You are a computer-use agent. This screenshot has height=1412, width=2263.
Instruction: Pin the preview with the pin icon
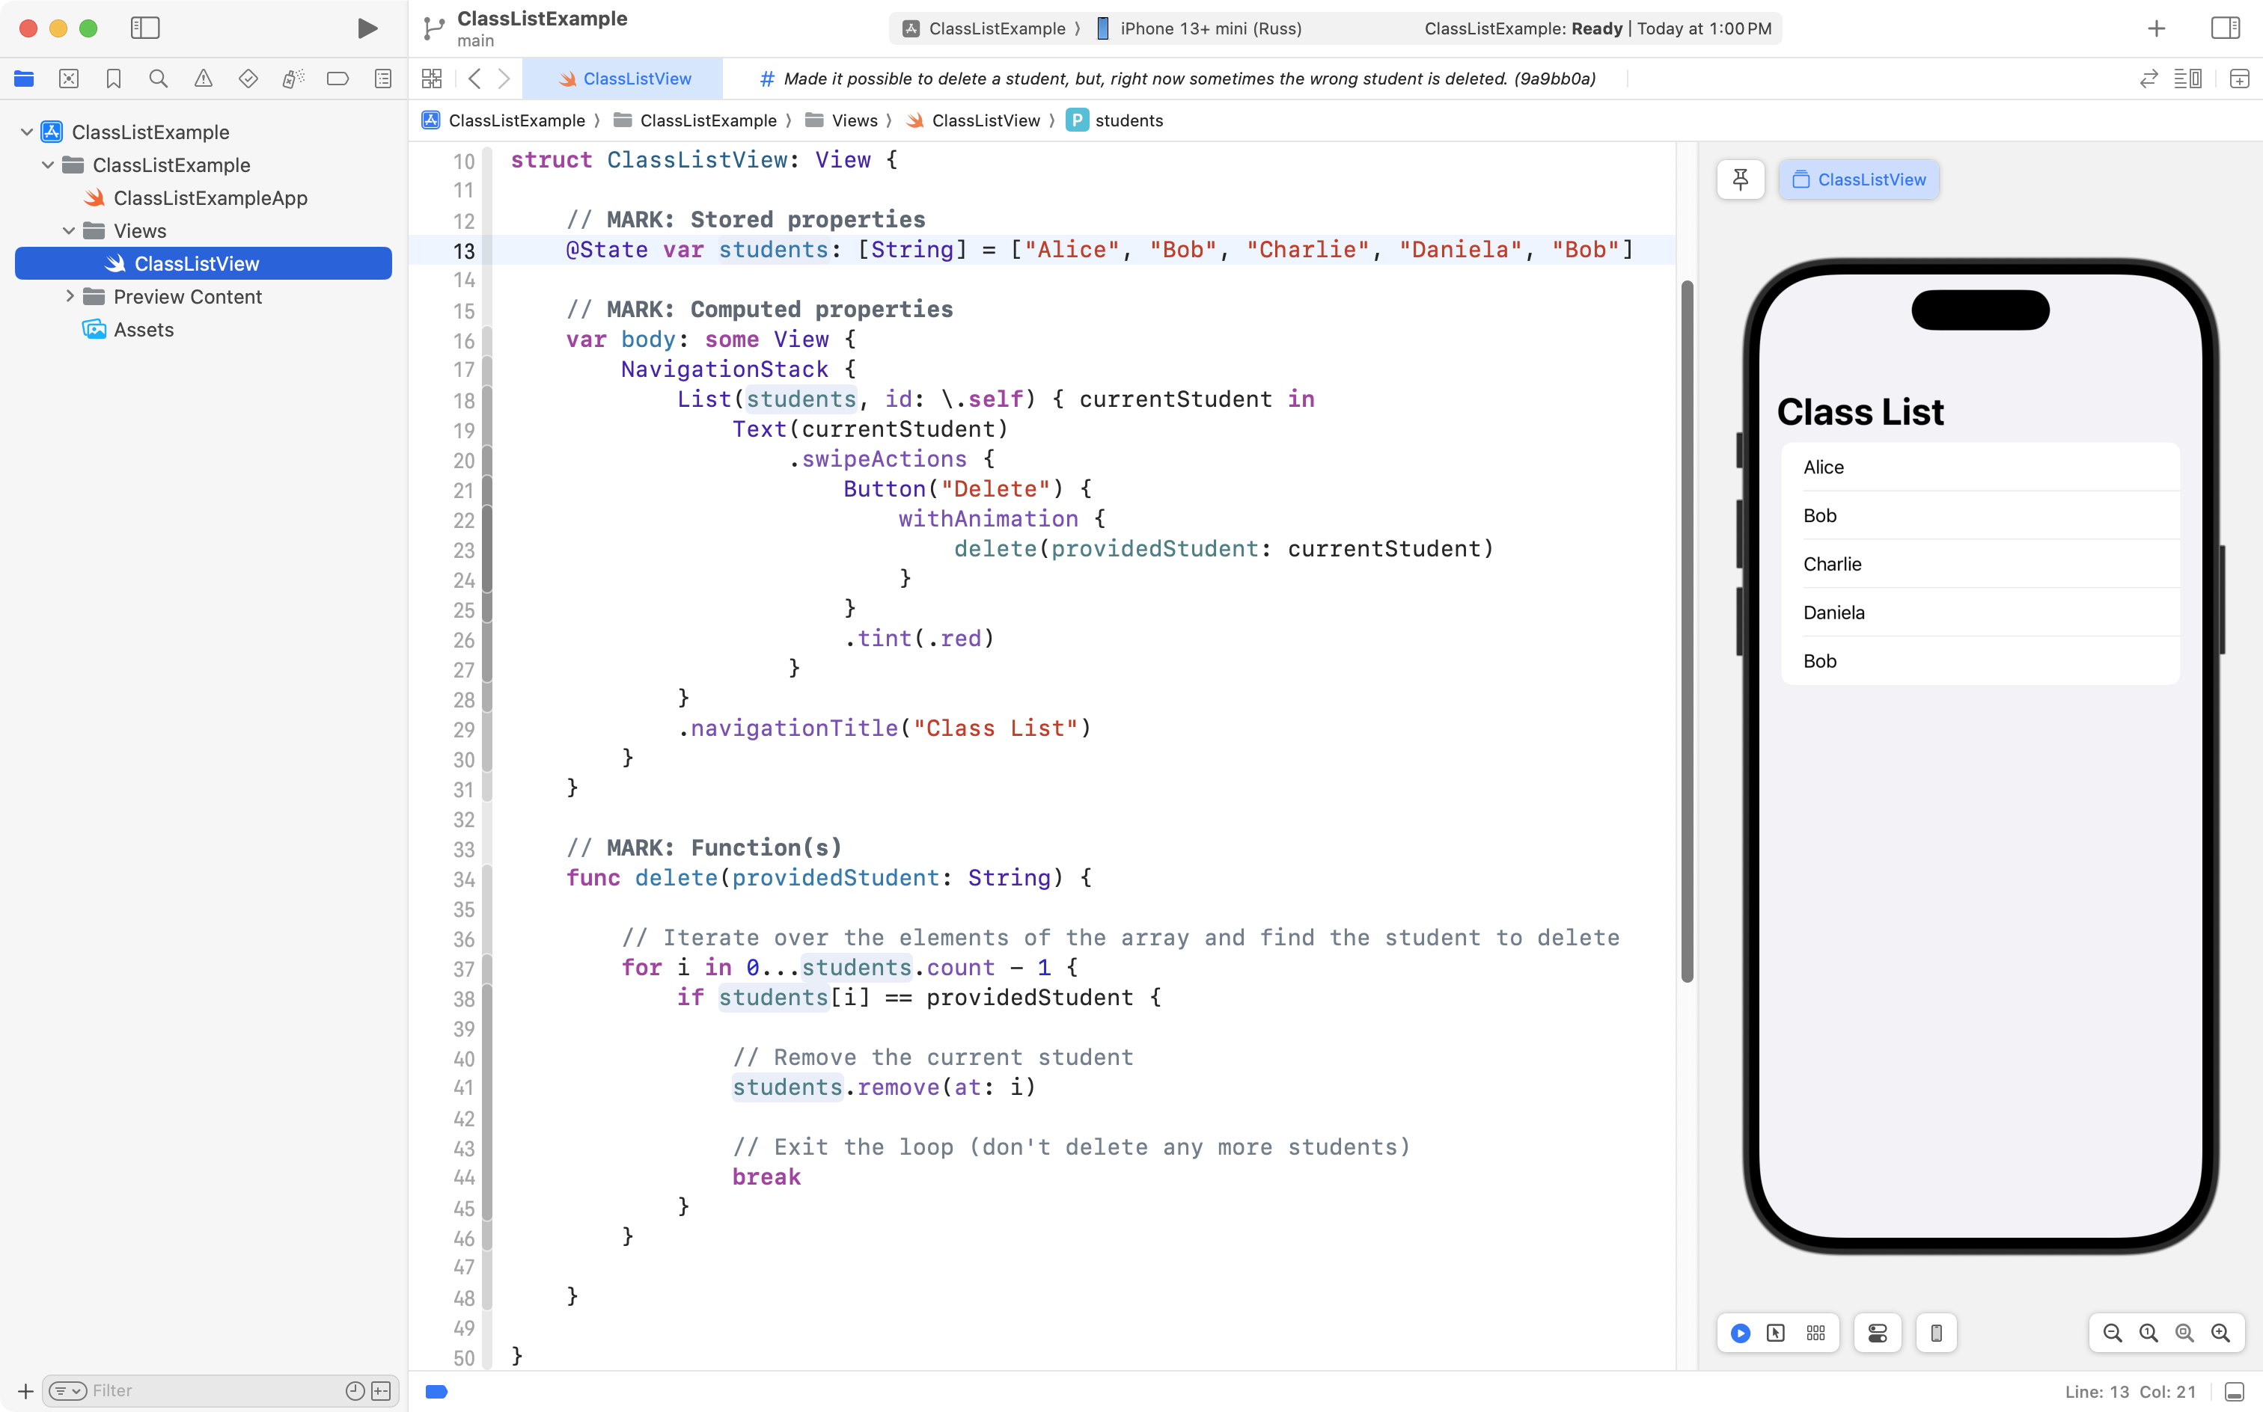[1740, 179]
